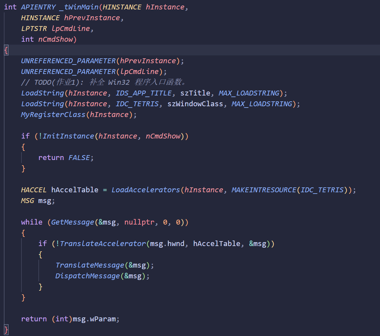Click the APIENTRY keyword in the signature

(38, 7)
